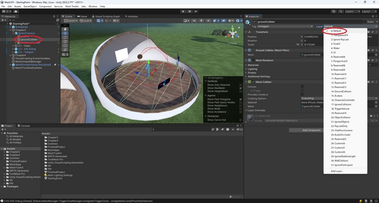Open the GameObject menu

point(30,6)
